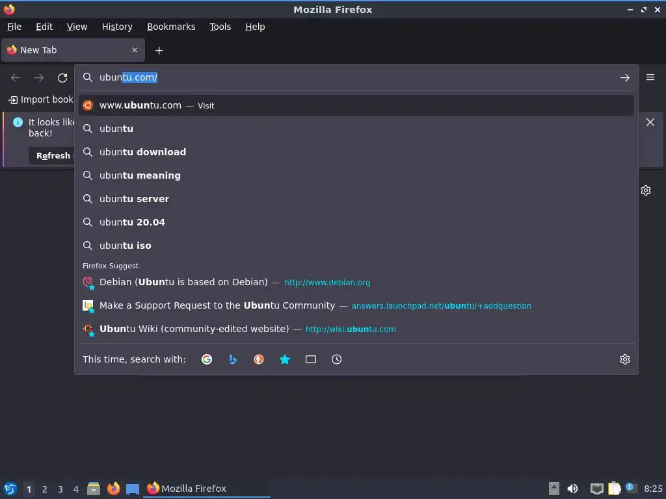
Task: Open the File menu
Action: (x=14, y=27)
